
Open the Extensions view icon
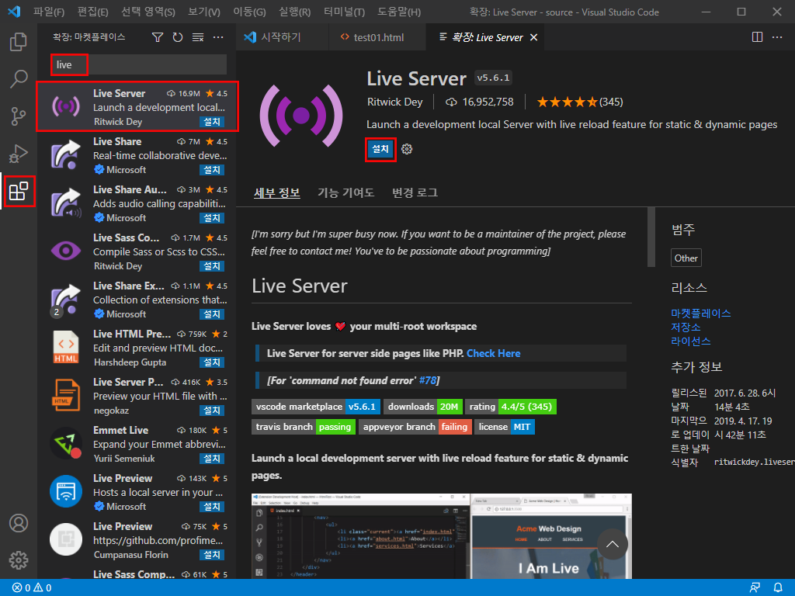pos(19,191)
